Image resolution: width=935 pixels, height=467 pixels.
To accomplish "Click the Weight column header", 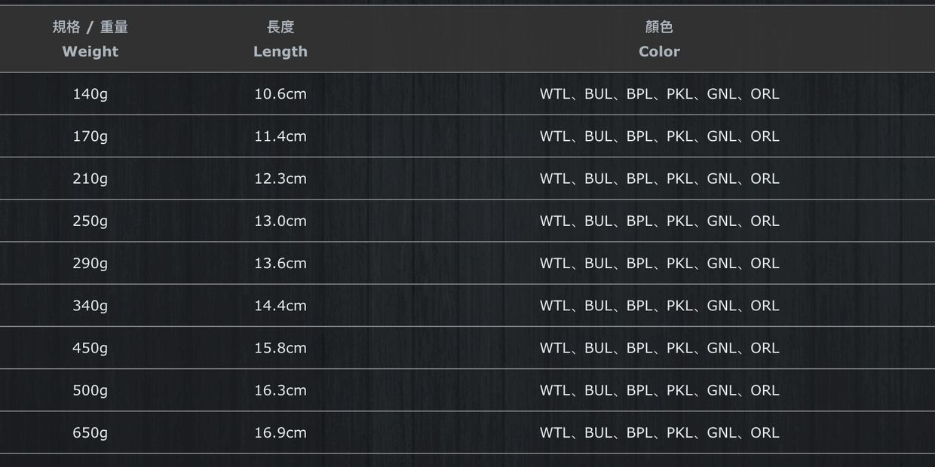I will [x=90, y=51].
